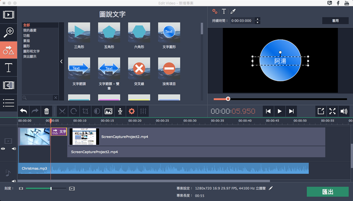Open the transitions panel
The image size is (353, 201).
8,85
